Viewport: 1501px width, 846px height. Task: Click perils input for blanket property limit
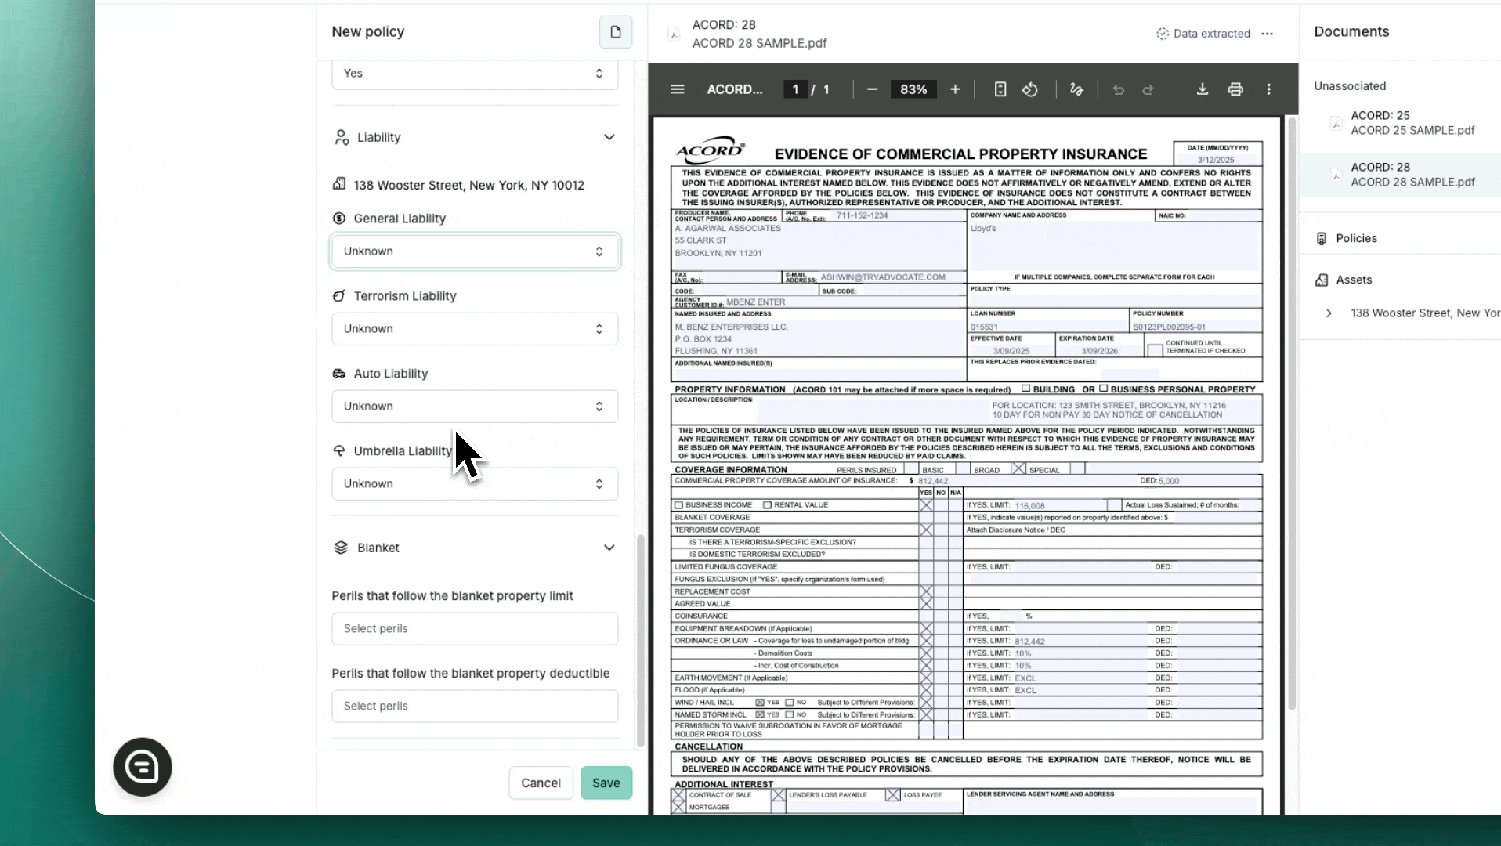click(x=475, y=628)
